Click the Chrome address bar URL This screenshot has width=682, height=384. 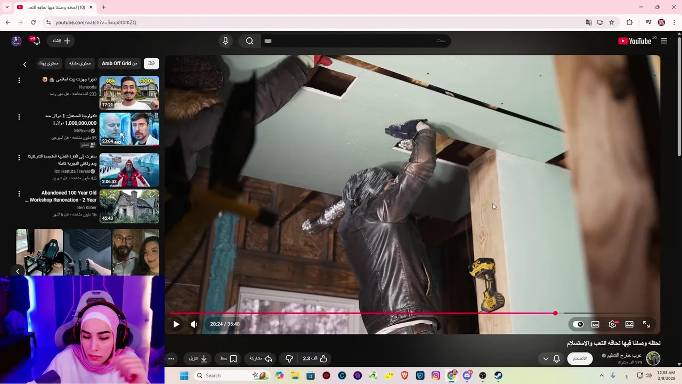96,22
